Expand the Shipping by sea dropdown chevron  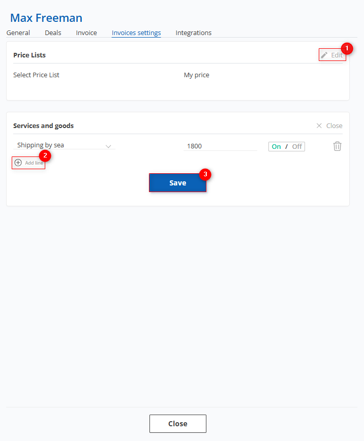108,146
